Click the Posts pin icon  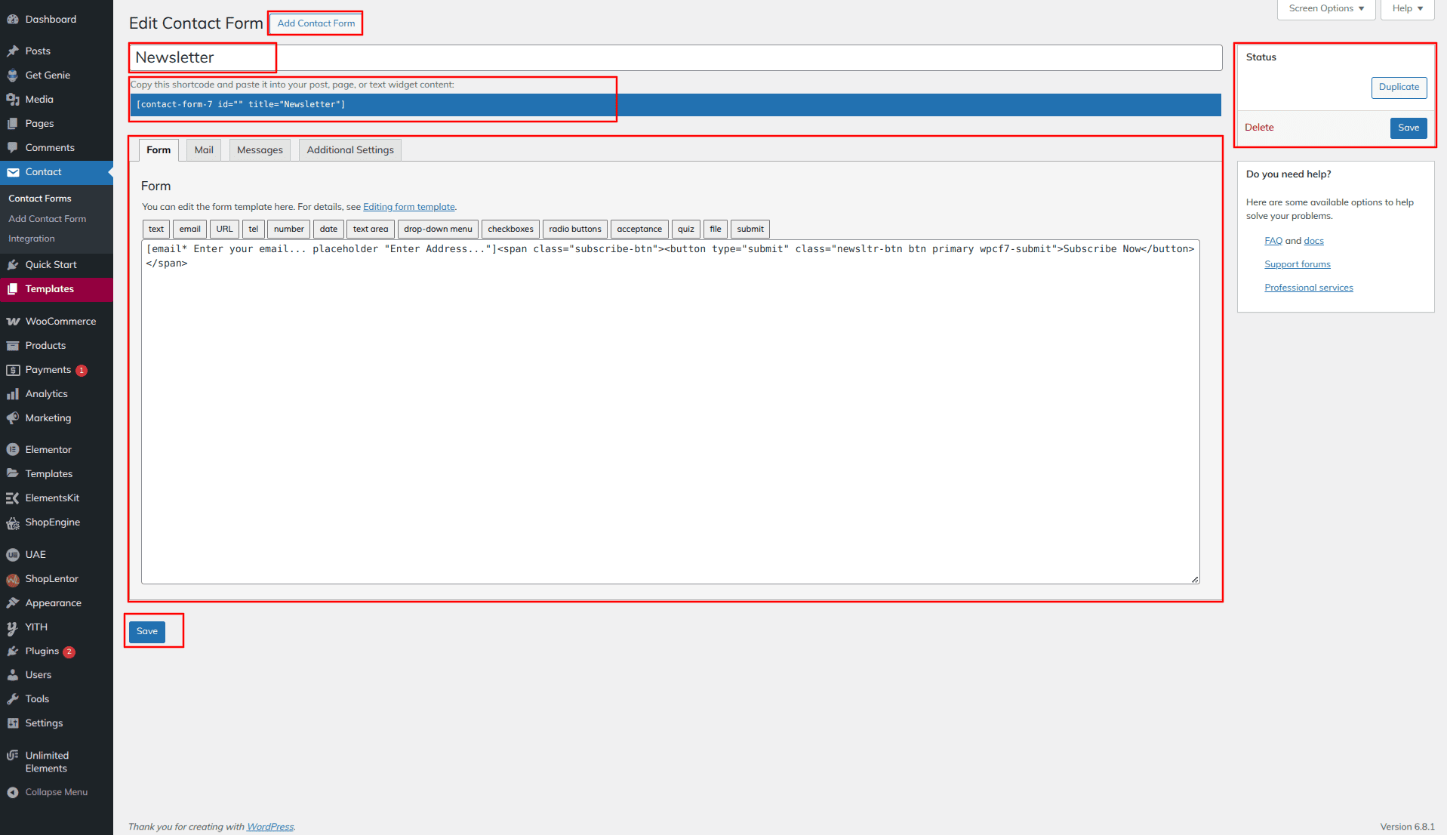click(13, 51)
